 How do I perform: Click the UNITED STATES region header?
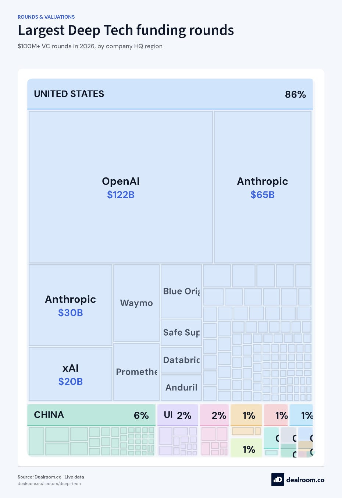point(170,94)
